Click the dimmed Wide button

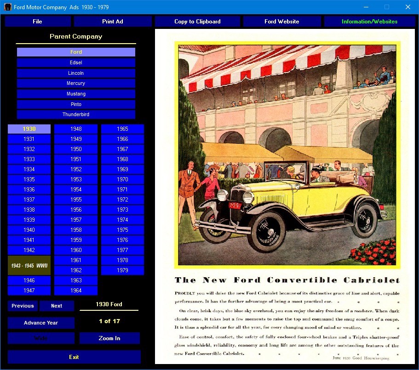coord(41,338)
